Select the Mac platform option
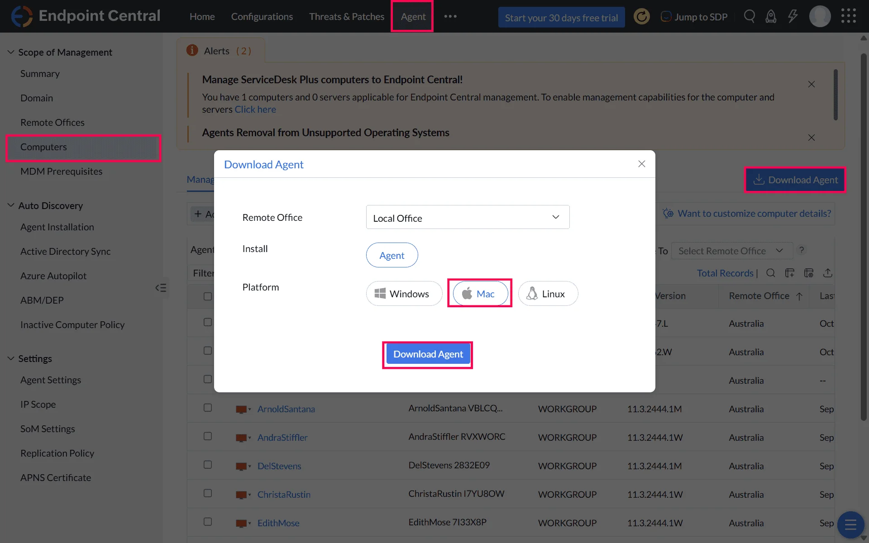This screenshot has height=543, width=869. click(480, 294)
